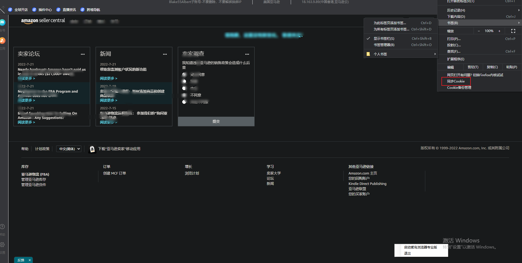Open 管理亚马逊库存 link
This screenshot has height=263, width=522.
point(34,179)
